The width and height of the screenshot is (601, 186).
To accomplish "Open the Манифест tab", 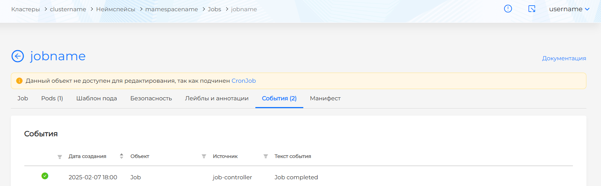I will [x=325, y=98].
